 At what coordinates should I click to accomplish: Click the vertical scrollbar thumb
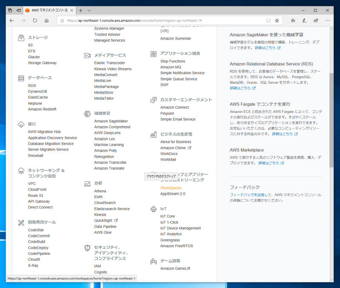click(331, 120)
